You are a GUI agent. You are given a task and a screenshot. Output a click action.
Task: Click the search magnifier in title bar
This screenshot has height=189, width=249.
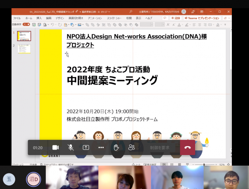coord(131,12)
